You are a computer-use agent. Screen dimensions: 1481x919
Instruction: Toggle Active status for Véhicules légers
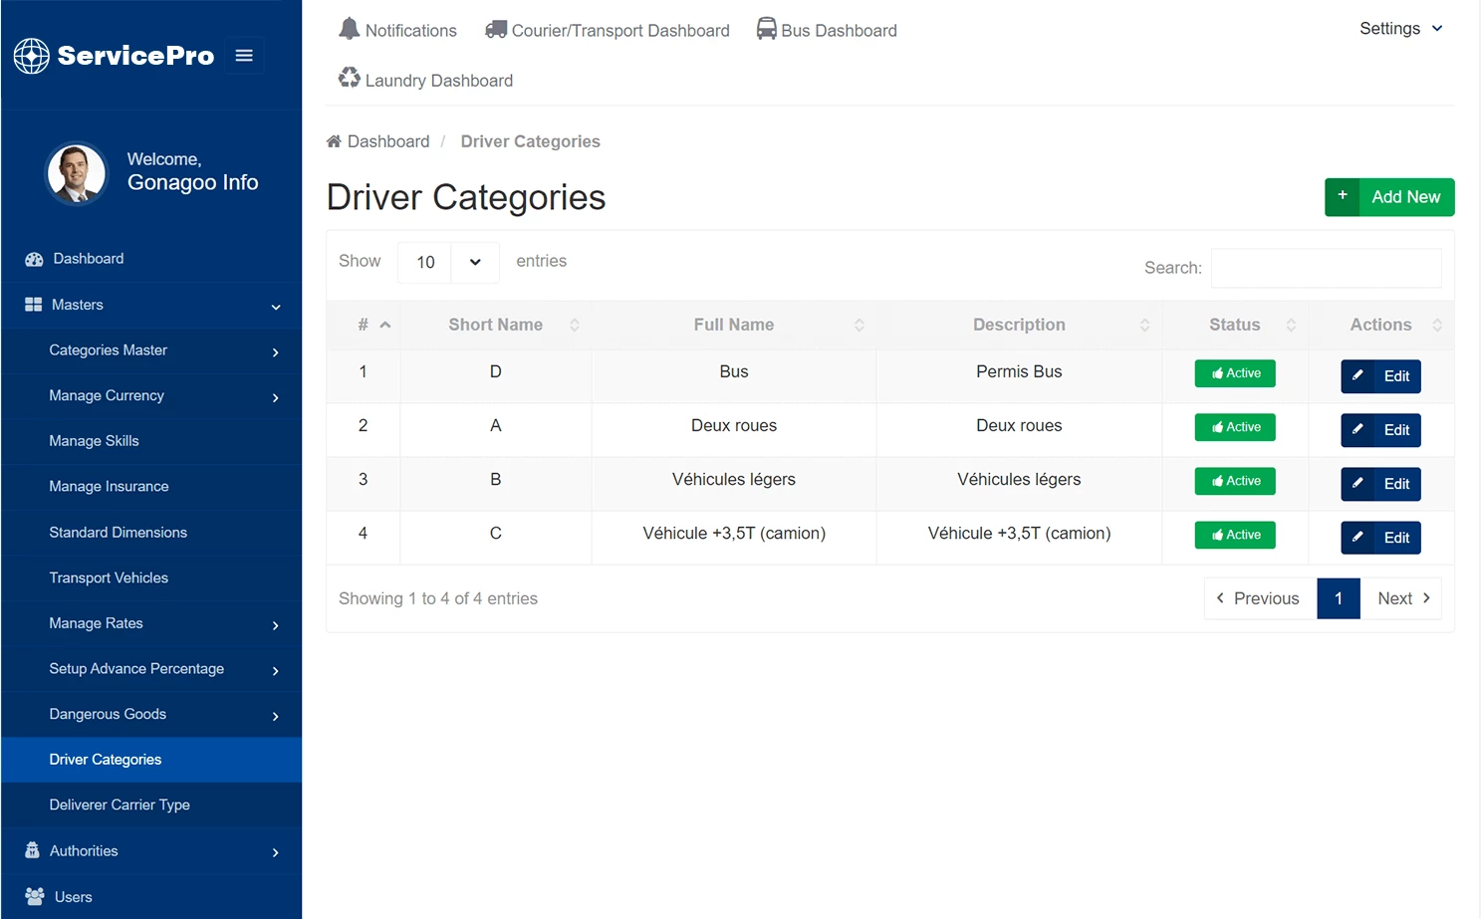(1234, 481)
